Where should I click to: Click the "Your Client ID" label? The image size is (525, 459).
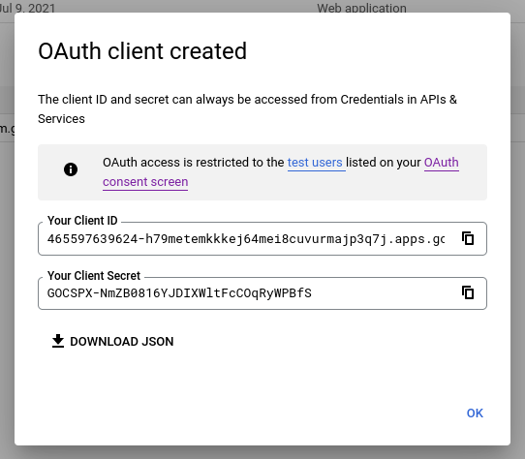click(x=82, y=221)
